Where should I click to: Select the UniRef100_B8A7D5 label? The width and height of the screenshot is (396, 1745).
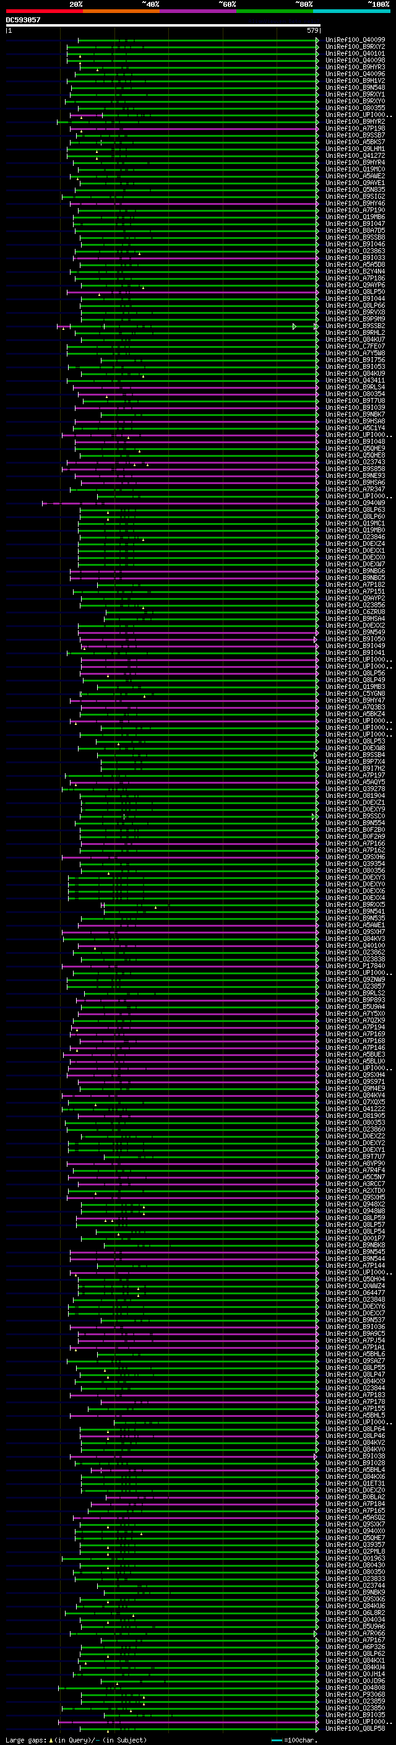click(x=355, y=230)
